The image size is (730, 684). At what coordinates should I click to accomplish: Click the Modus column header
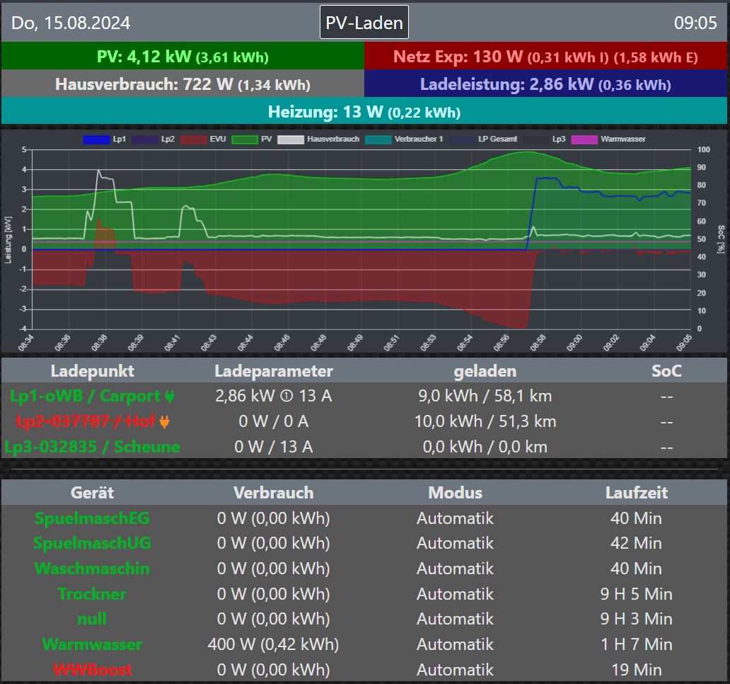pyautogui.click(x=455, y=493)
